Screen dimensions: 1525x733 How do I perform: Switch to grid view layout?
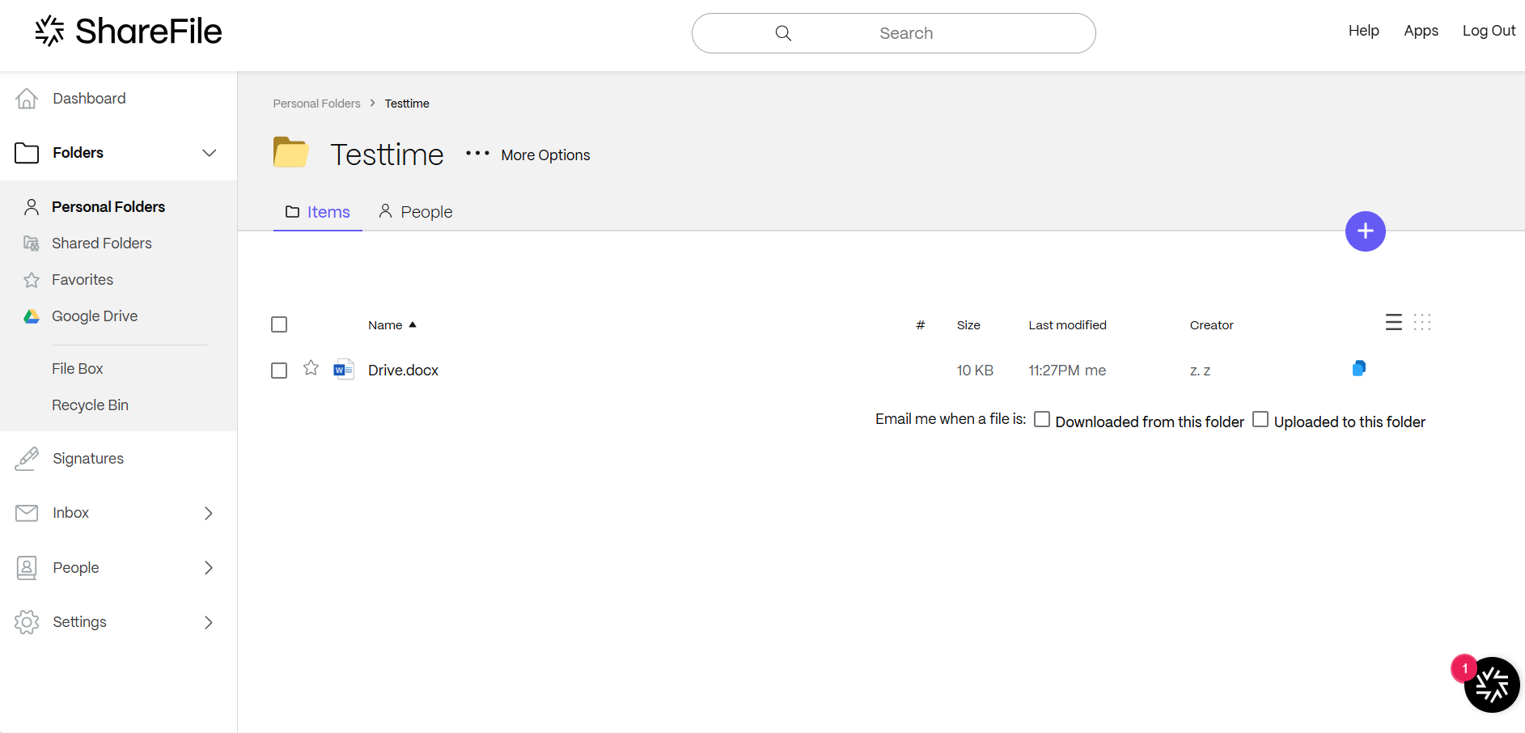(x=1421, y=322)
